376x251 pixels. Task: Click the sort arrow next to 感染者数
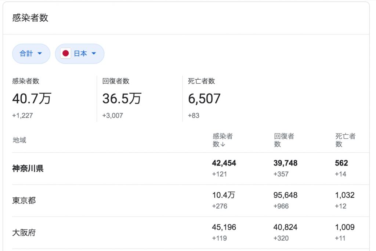click(223, 144)
